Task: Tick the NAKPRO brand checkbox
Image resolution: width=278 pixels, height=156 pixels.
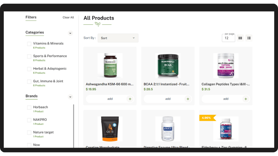Action: pyautogui.click(x=29, y=120)
